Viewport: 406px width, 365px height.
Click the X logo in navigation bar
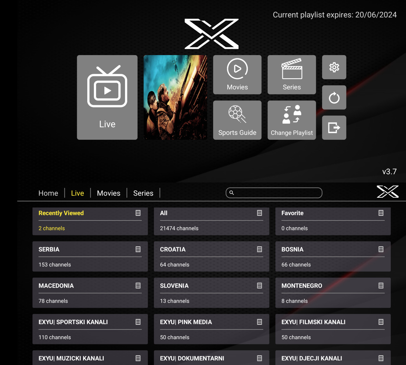(x=388, y=191)
